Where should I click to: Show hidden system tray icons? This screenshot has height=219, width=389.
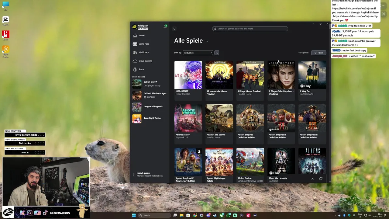pos(334,215)
